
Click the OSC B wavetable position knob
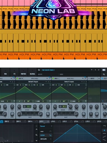tap(19, 106)
